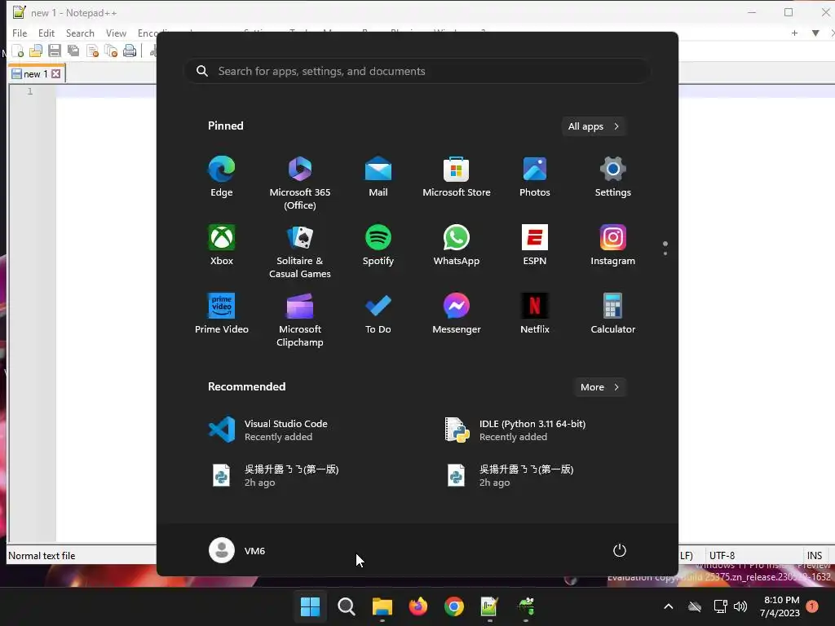Click Close All icon in Notepad++ toolbar
835x626 pixels.
pos(111,51)
